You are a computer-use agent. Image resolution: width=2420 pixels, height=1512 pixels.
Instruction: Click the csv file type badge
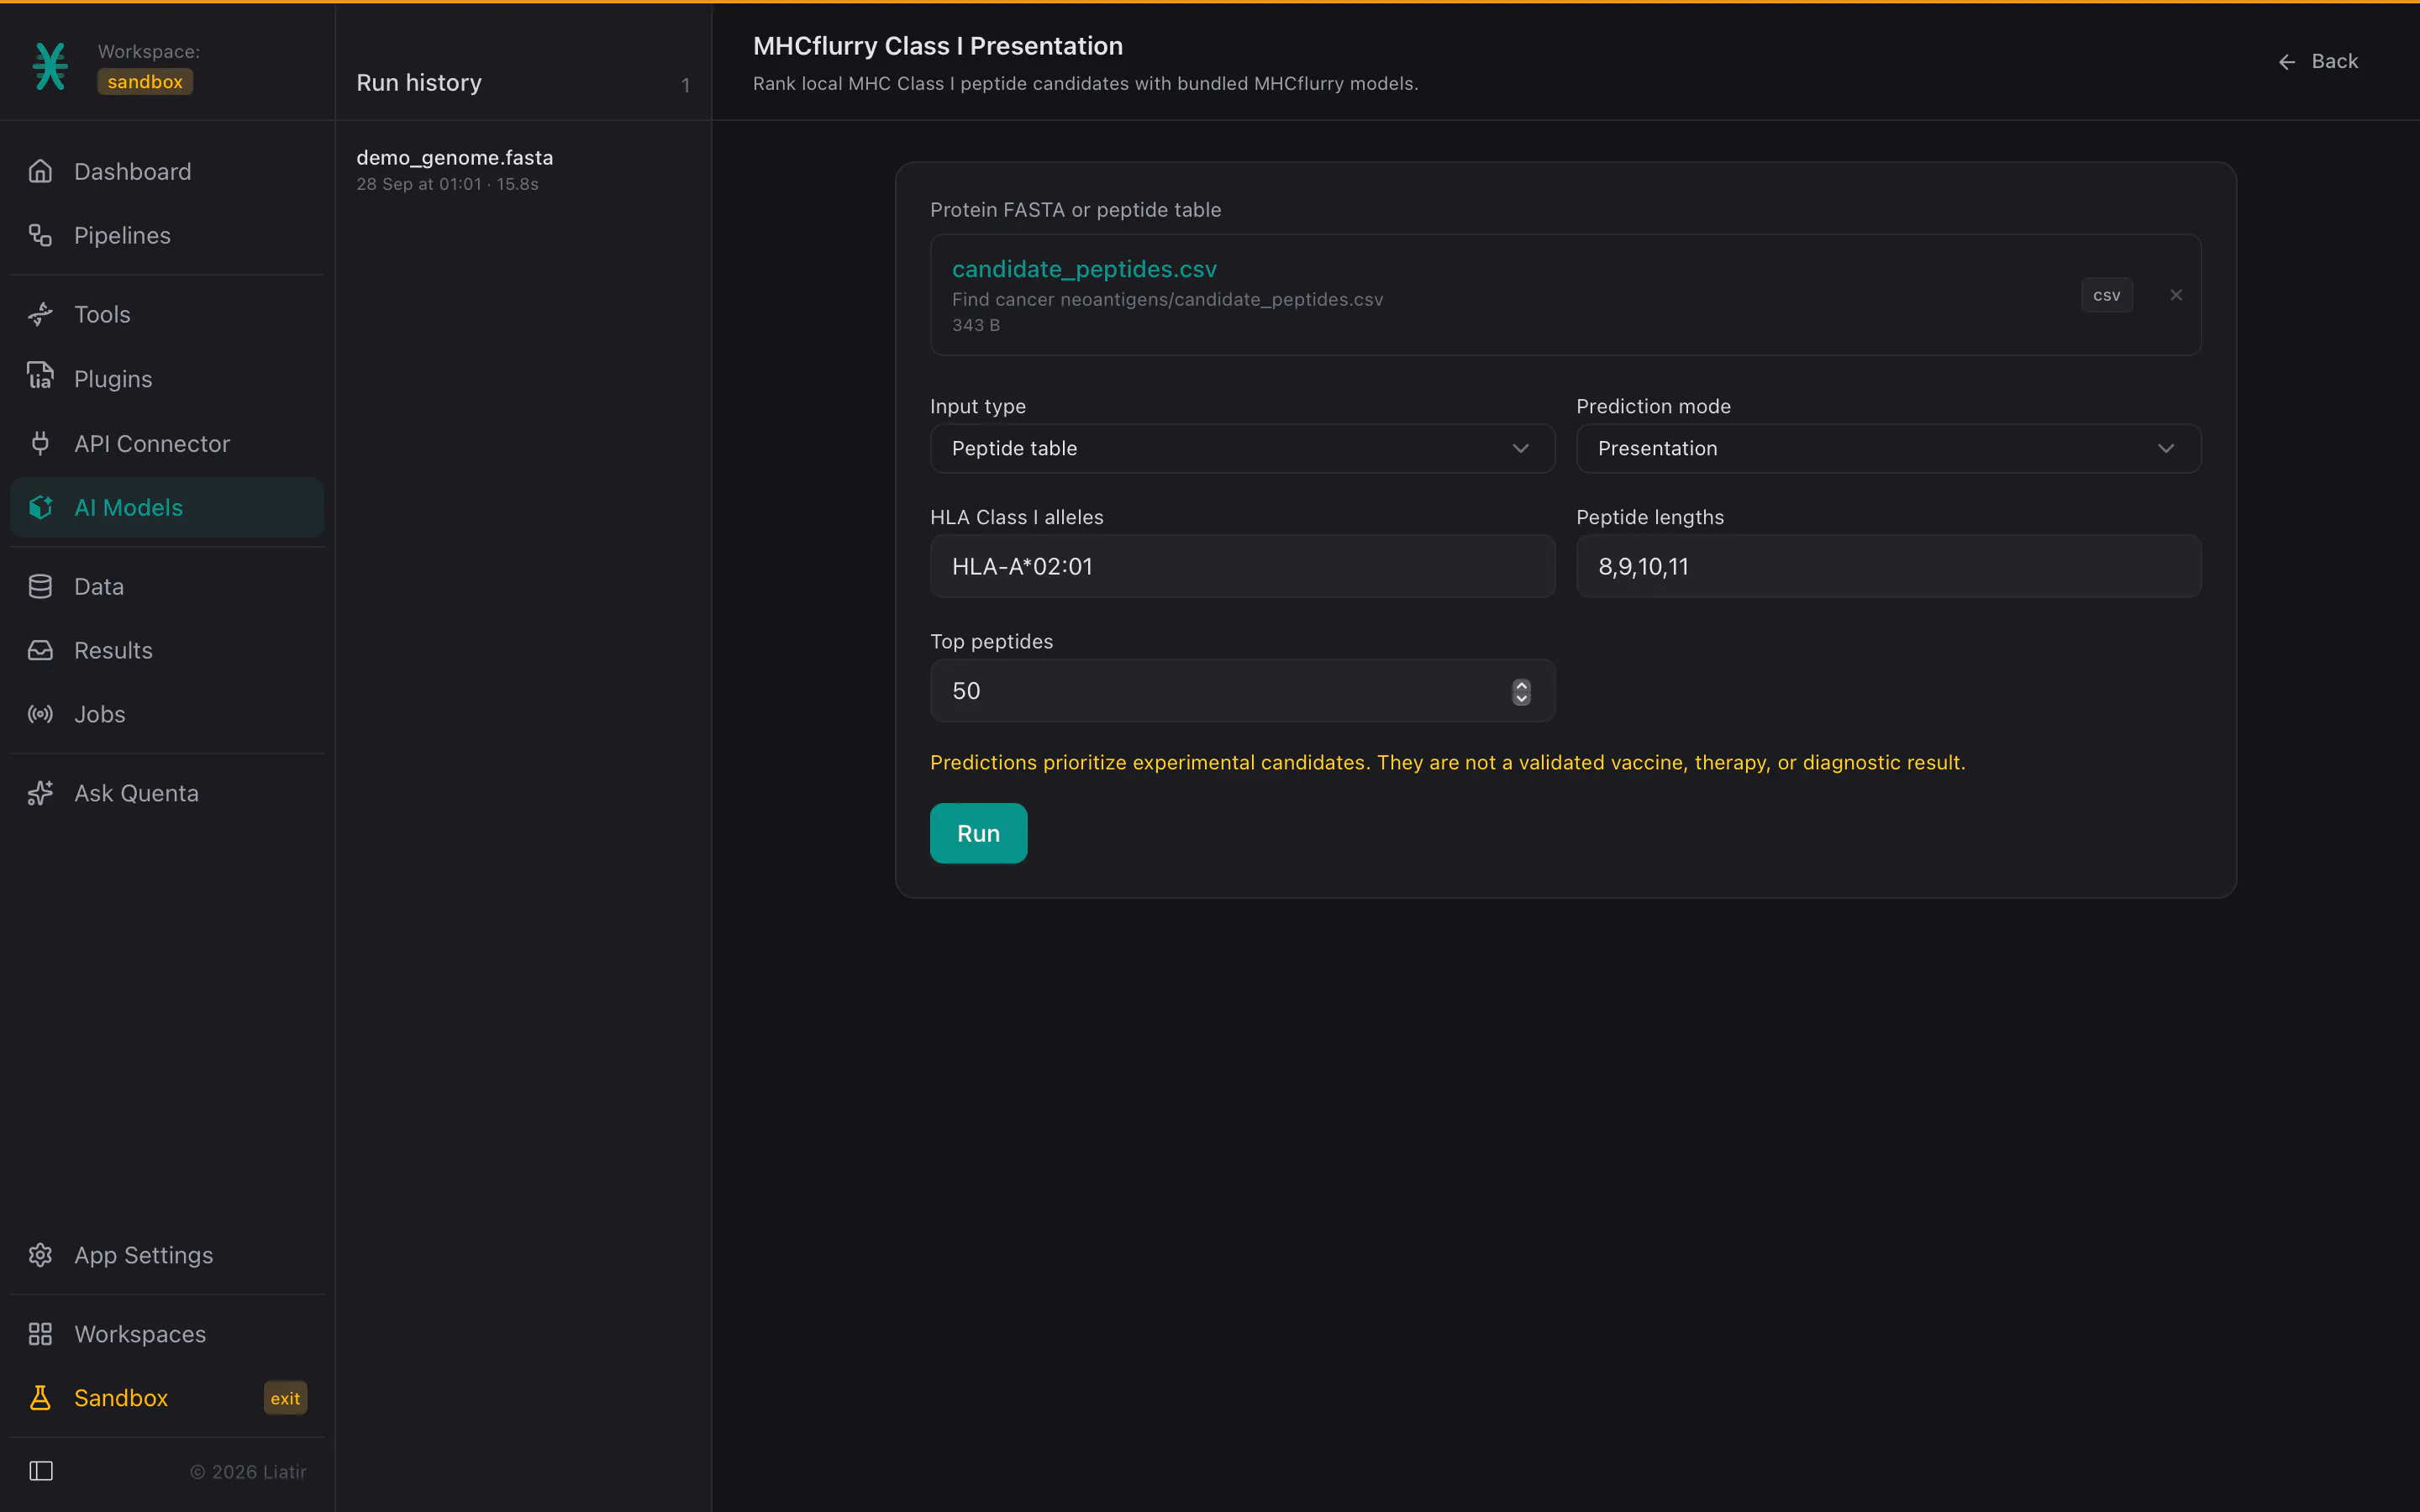(2107, 295)
